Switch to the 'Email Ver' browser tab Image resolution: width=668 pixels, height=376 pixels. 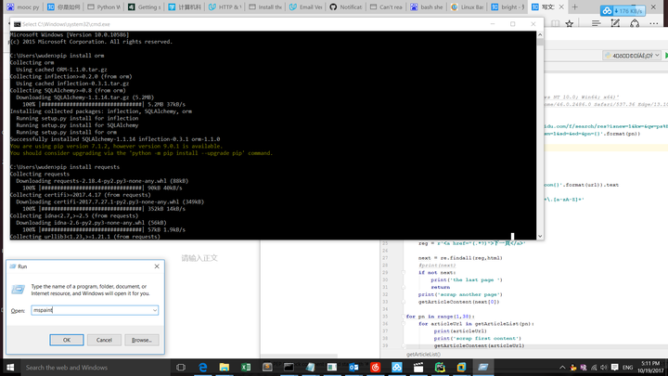pyautogui.click(x=306, y=6)
